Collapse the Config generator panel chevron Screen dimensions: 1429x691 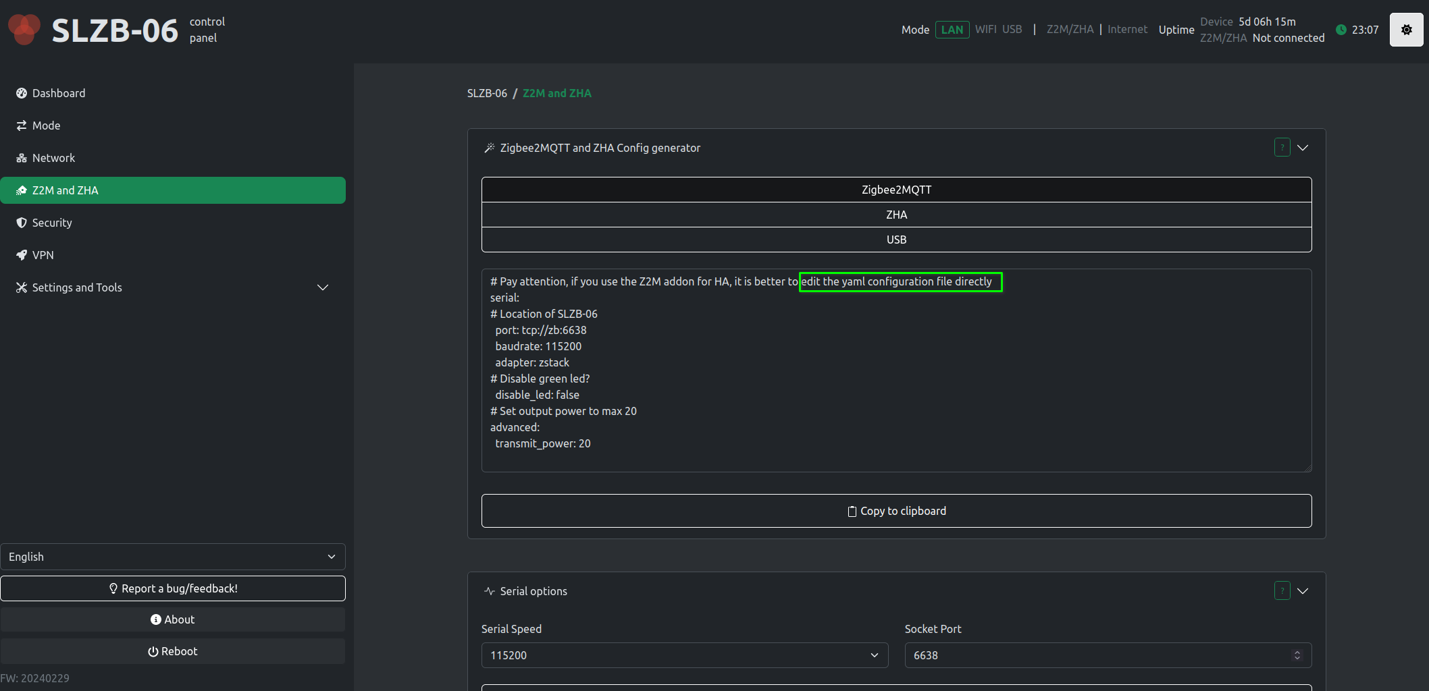pos(1303,147)
